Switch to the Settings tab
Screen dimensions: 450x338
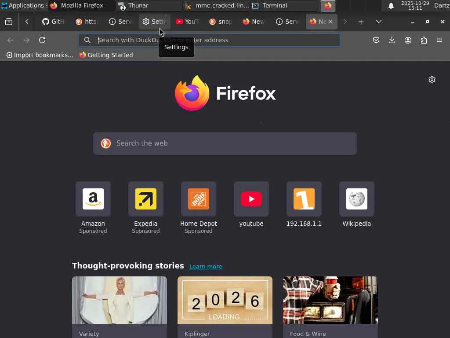tap(154, 22)
